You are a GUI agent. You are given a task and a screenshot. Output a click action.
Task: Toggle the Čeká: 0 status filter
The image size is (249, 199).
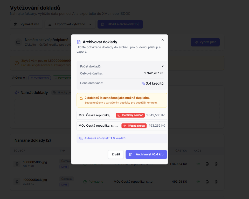(x=18, y=78)
